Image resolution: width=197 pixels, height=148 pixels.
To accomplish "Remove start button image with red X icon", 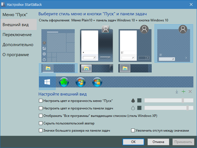I will 190,92.
